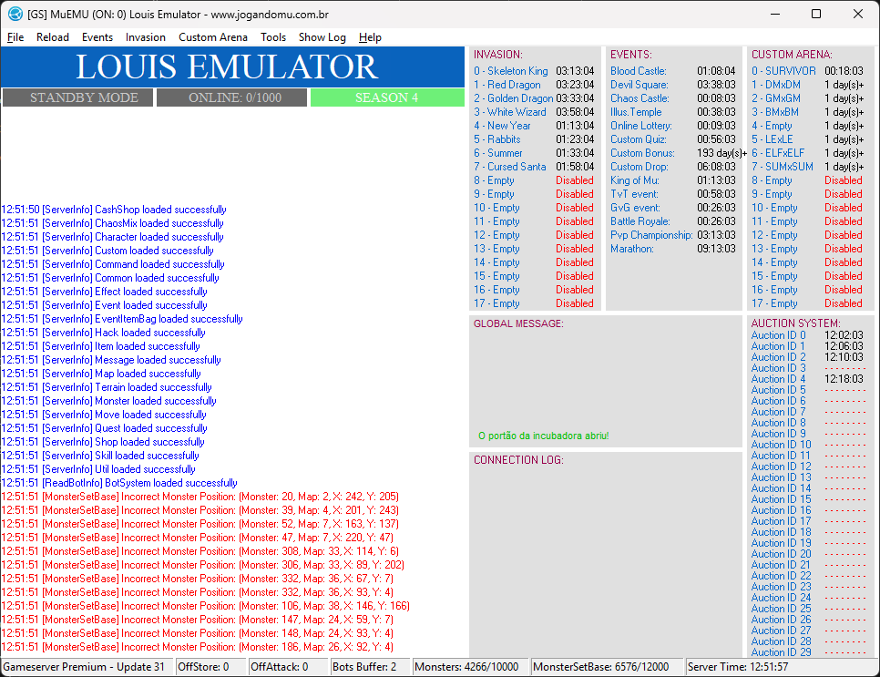Image resolution: width=880 pixels, height=677 pixels.
Task: Open the Events menu
Action: pyautogui.click(x=97, y=37)
